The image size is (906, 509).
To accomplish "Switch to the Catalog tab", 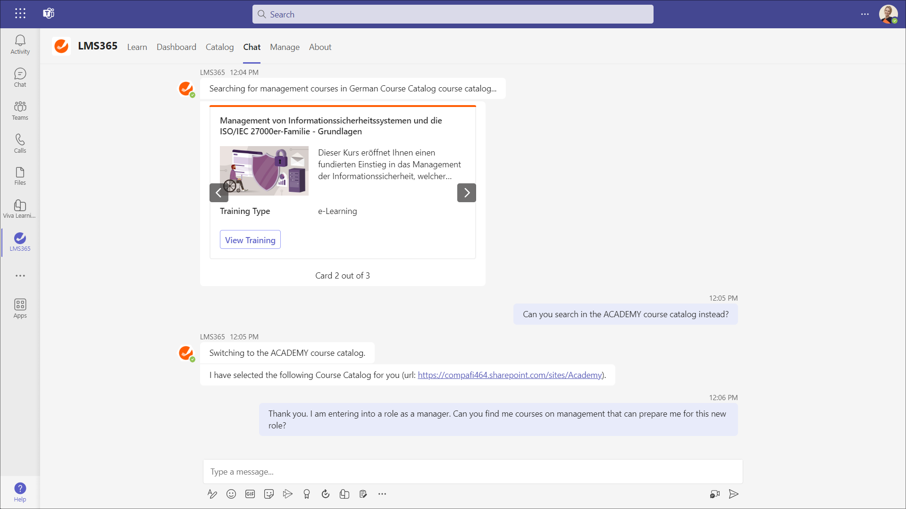I will [x=219, y=47].
